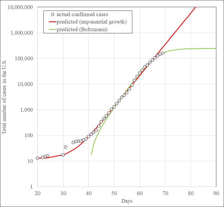Click the y-axis label 1
This screenshot has width=224, height=207.
[x=32, y=187]
